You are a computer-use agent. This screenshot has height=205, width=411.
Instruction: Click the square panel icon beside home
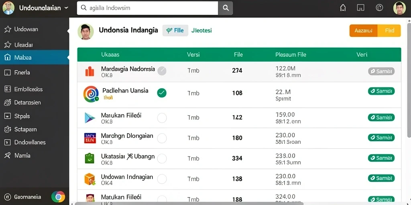tap(361, 8)
